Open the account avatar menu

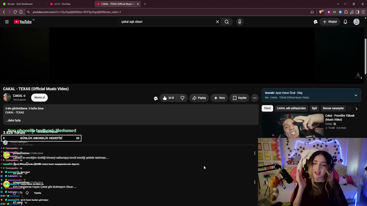tap(356, 22)
